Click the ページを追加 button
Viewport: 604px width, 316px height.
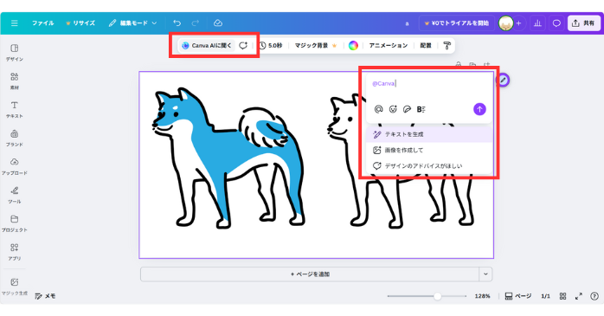(x=310, y=274)
